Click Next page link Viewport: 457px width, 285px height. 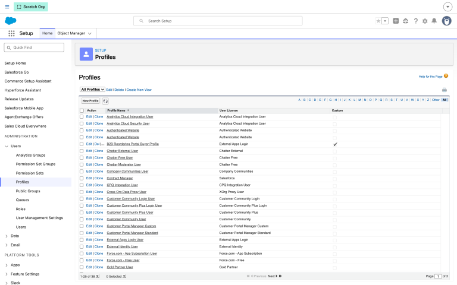click(271, 276)
